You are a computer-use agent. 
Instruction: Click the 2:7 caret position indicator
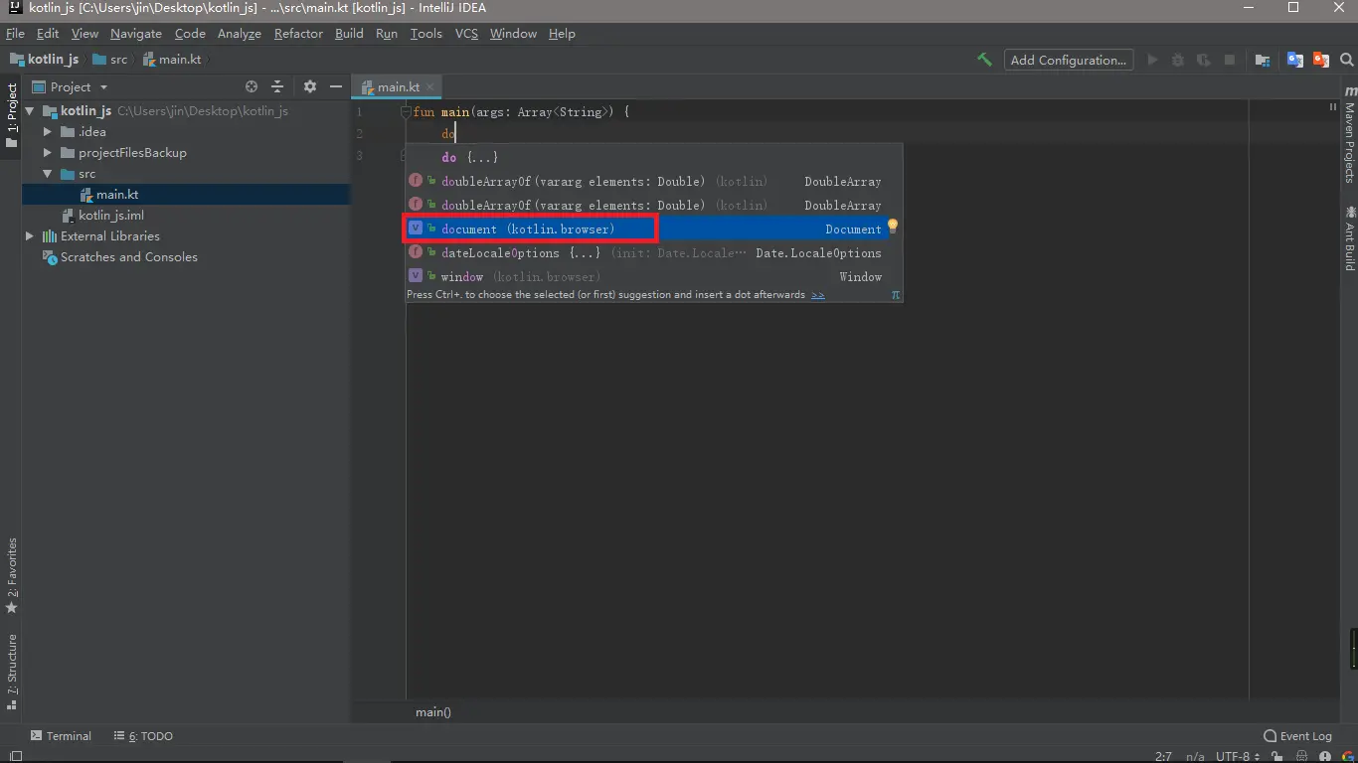pos(1163,756)
